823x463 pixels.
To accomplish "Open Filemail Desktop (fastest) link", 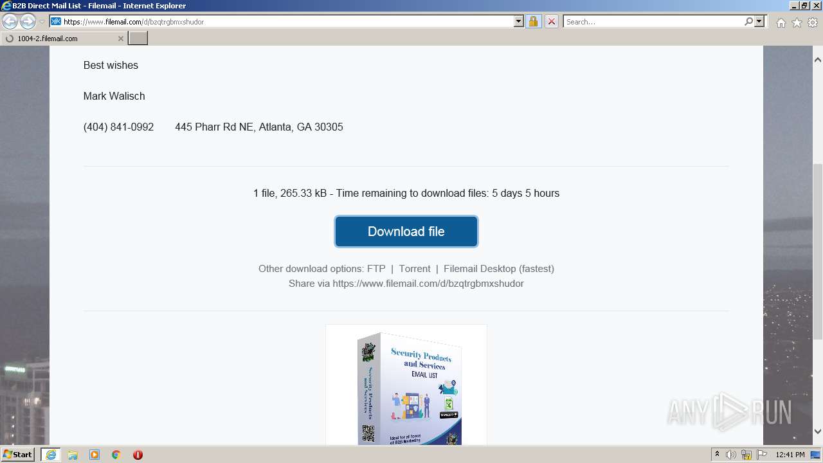I will click(499, 269).
